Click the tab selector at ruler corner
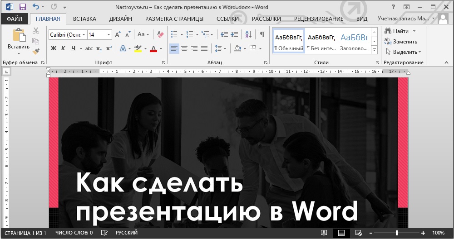 (6, 72)
